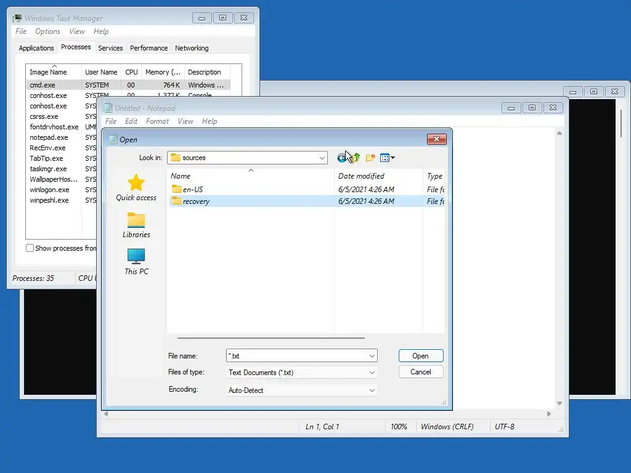Click the Windows (CRLF) status bar entry

point(447,427)
